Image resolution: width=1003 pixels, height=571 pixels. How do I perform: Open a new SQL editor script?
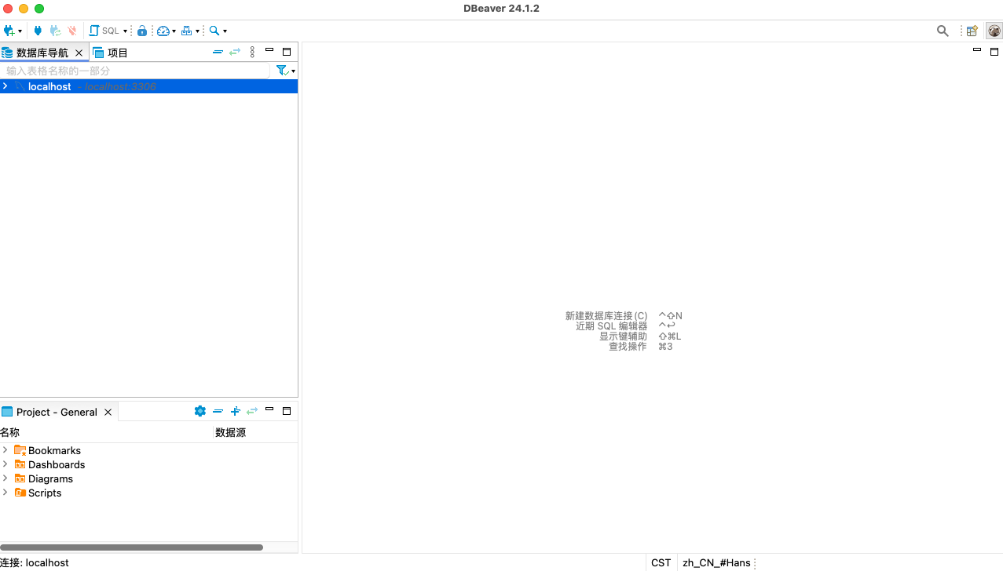[104, 31]
